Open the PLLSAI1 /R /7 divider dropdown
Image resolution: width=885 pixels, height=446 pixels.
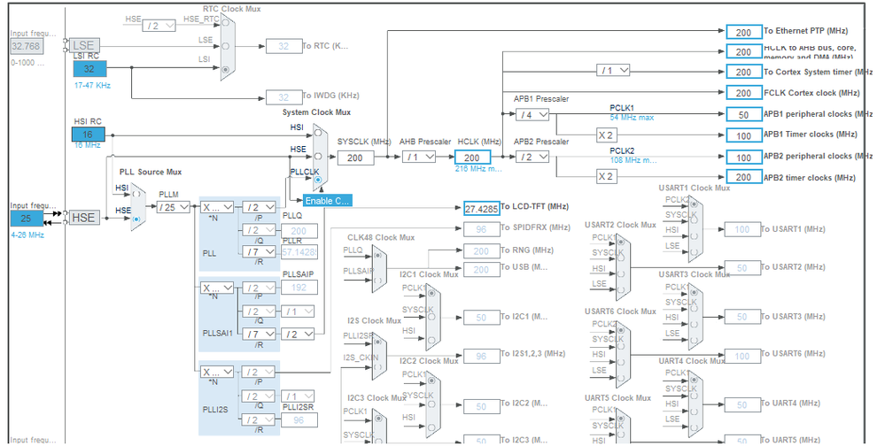259,334
